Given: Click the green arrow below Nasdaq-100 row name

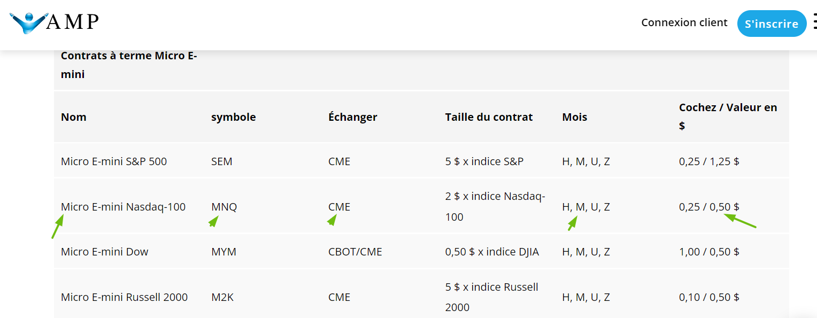Looking at the screenshot, I should point(57,226).
